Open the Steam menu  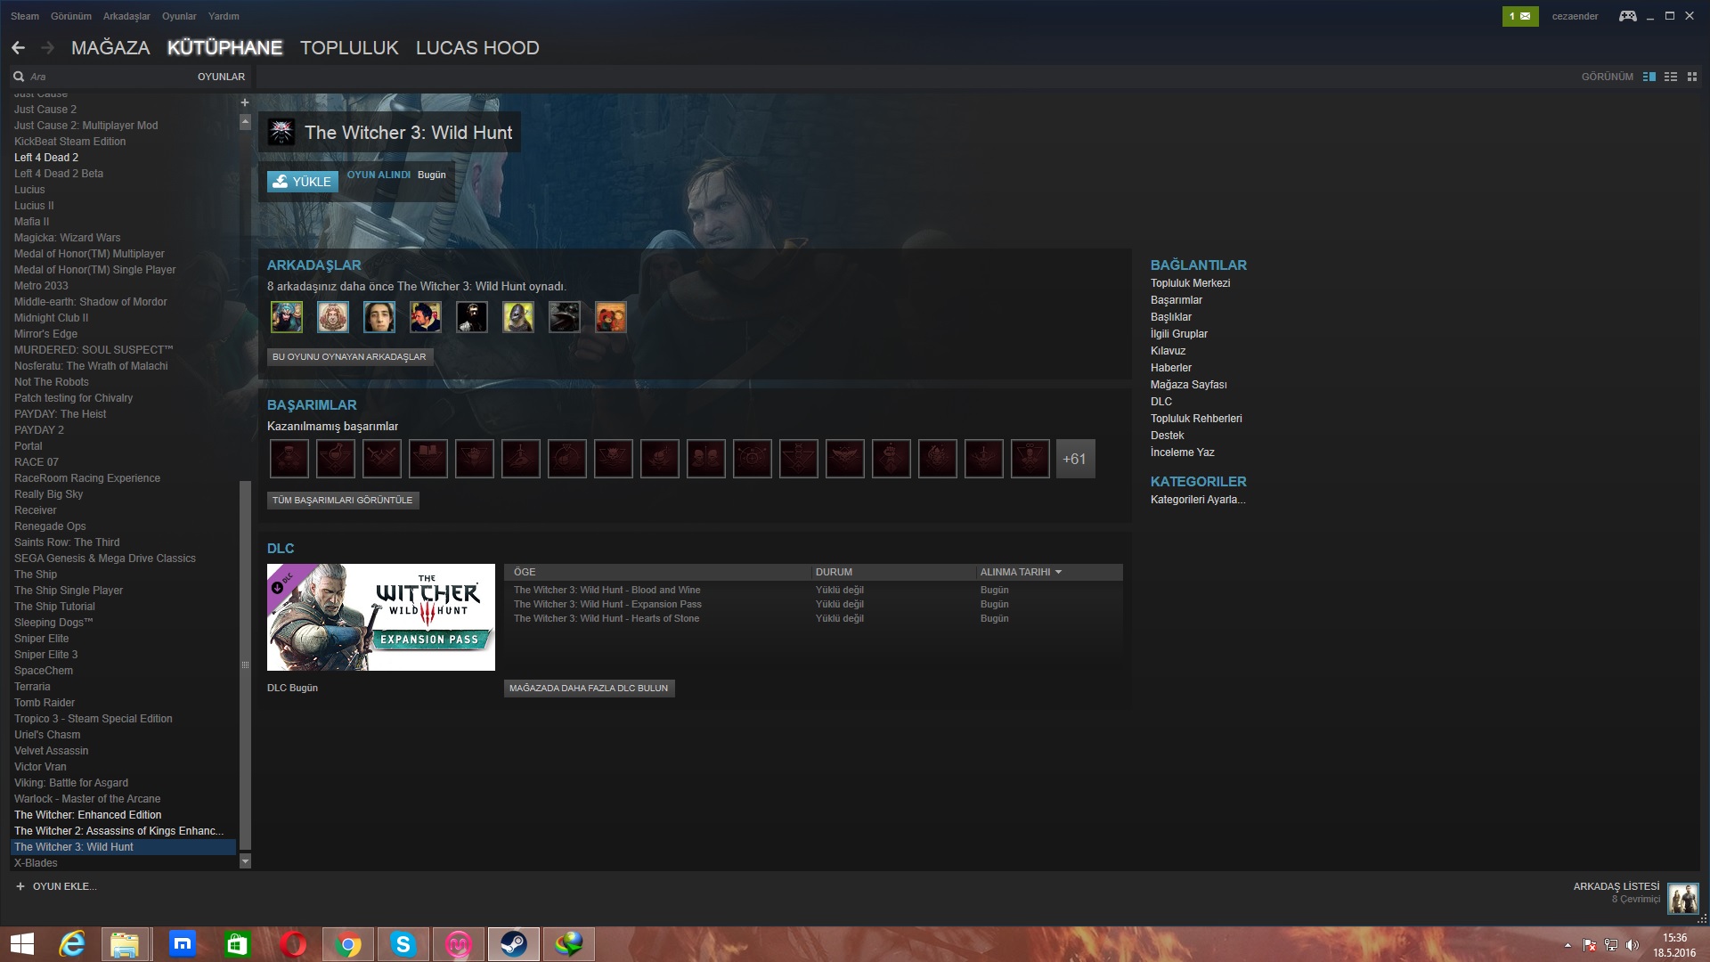[x=25, y=16]
